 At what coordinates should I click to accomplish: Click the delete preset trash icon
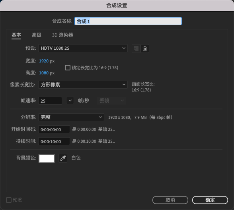pyautogui.click(x=144, y=49)
